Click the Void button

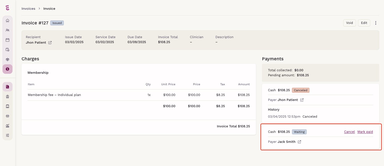point(349,23)
